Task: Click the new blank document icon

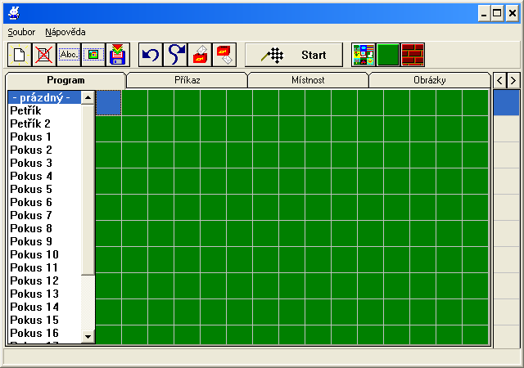Action: tap(20, 55)
